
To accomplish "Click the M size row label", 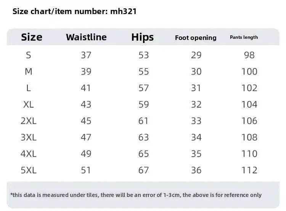I will [x=29, y=71].
